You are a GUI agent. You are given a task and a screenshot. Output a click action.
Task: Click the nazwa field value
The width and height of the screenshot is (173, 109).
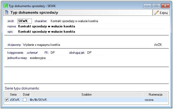46,26
